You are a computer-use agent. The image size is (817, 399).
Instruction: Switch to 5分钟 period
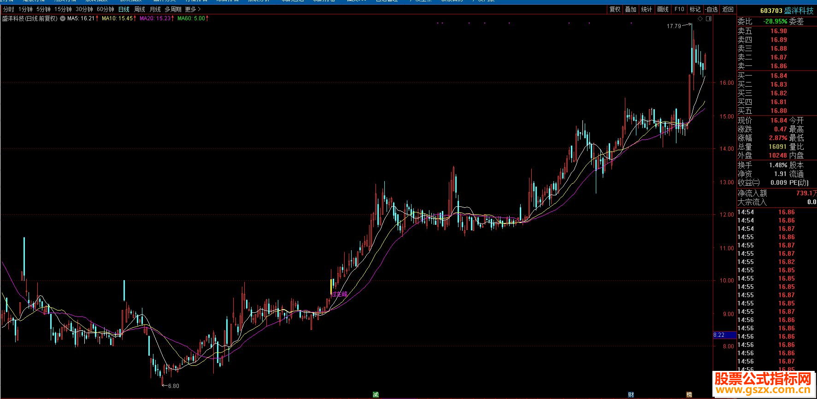[43, 9]
